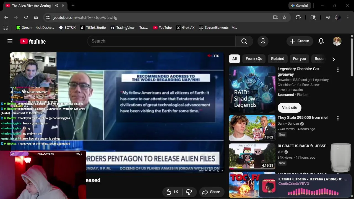This screenshot has height=199, width=354.
Task: Visit site for RAID ad
Action: pyautogui.click(x=290, y=108)
